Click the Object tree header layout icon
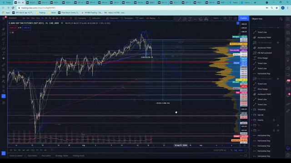 pos(281,19)
